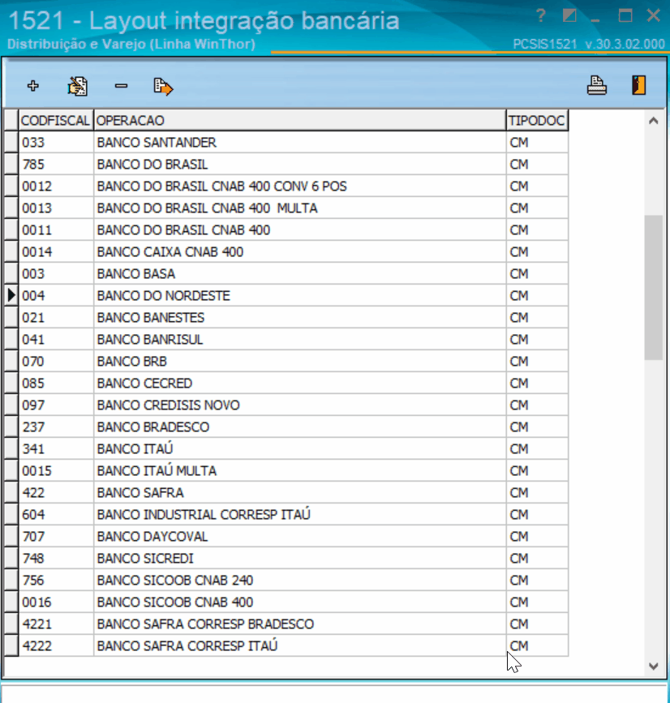This screenshot has height=703, width=670.
Task: Click scrollbar up arrow
Action: (x=654, y=121)
